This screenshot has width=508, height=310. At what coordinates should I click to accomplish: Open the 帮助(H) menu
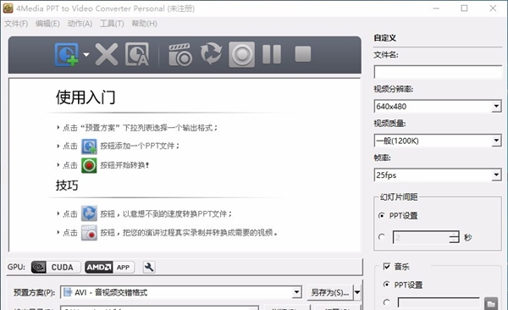coord(144,24)
